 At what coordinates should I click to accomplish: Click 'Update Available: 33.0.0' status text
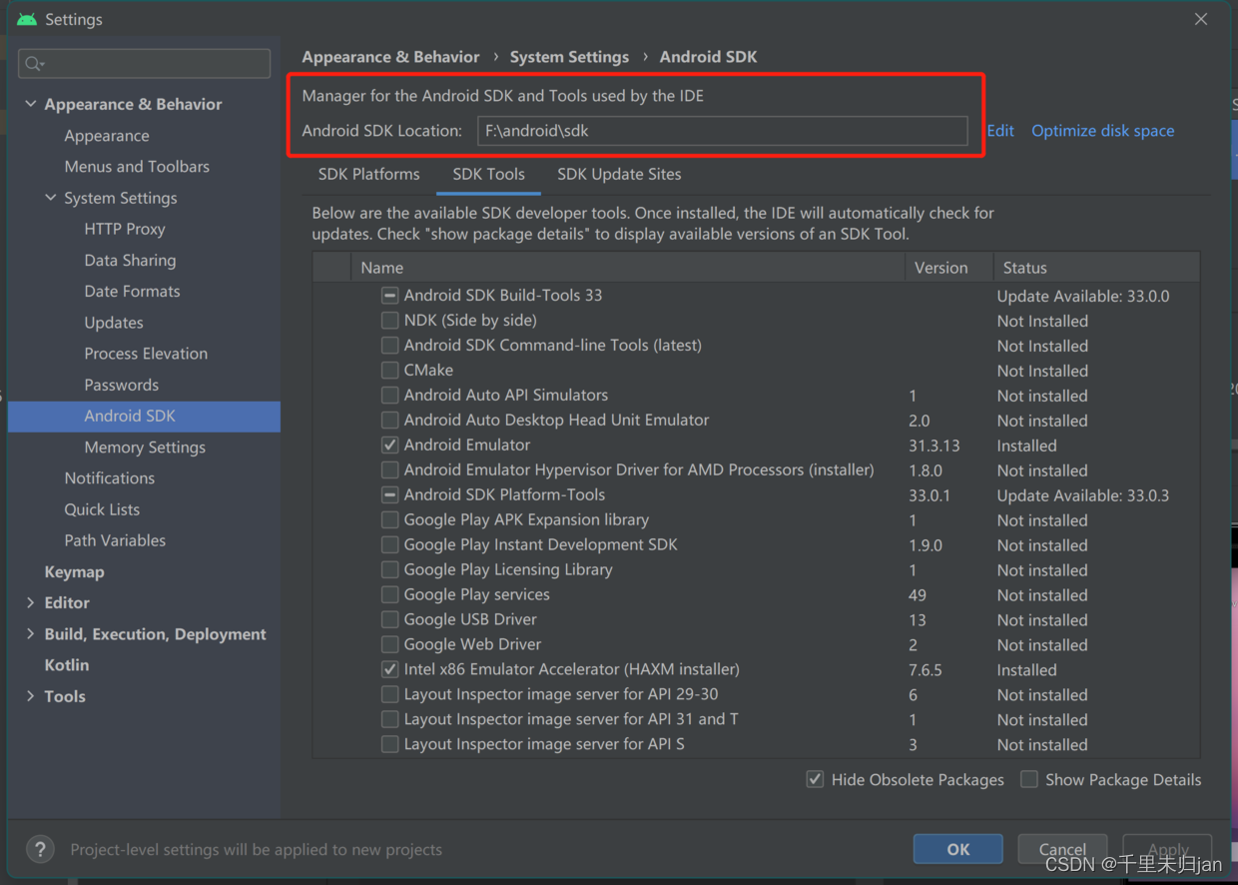(1083, 296)
